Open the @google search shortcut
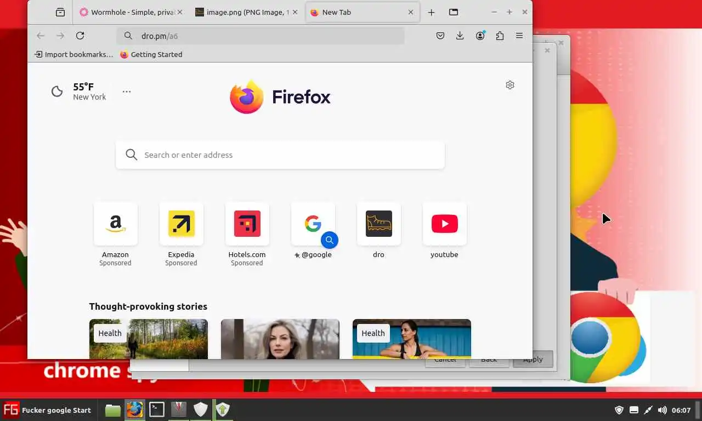This screenshot has width=702, height=421. pyautogui.click(x=313, y=230)
